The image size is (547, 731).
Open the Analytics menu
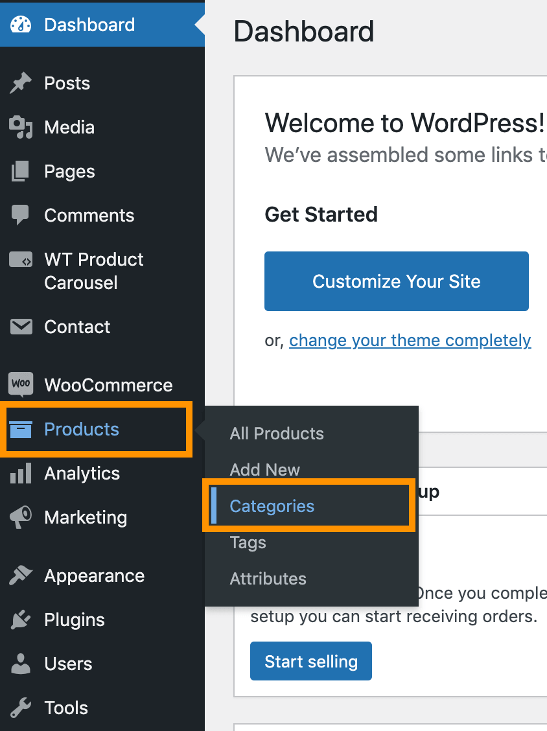pos(102,473)
